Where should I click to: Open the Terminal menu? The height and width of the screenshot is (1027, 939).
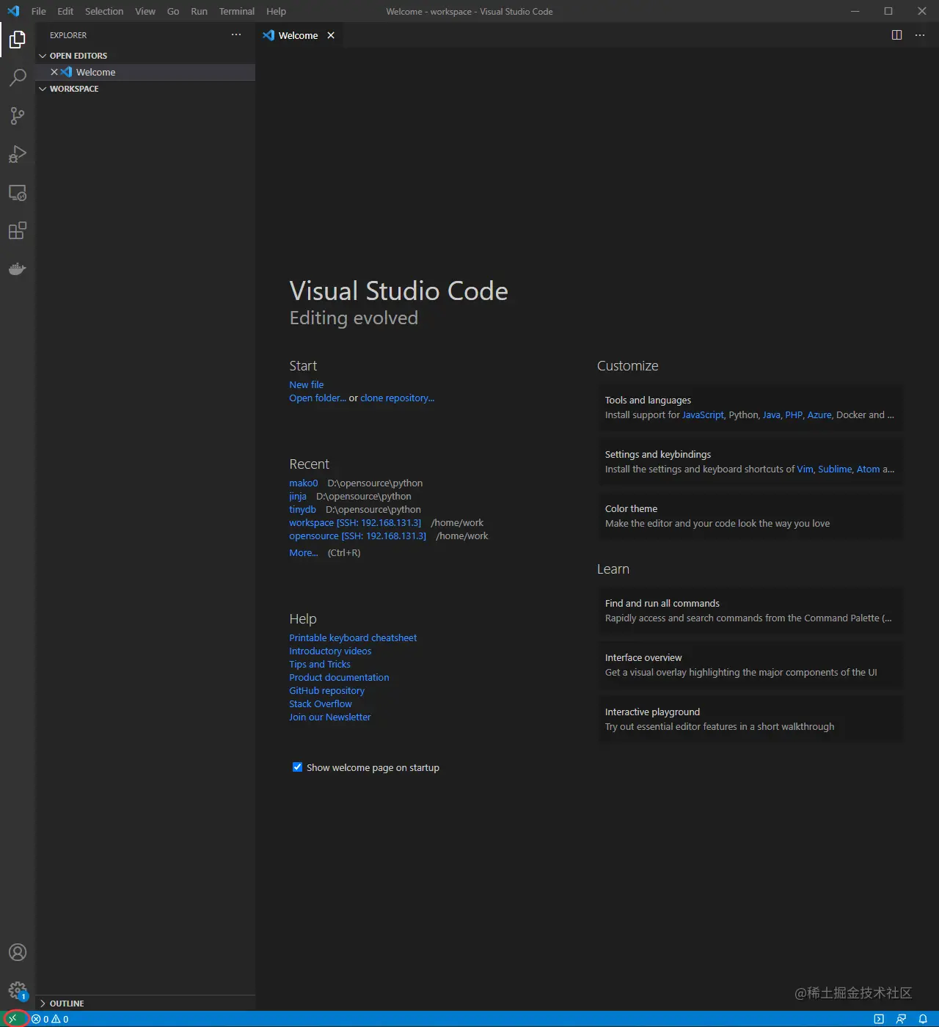point(237,11)
